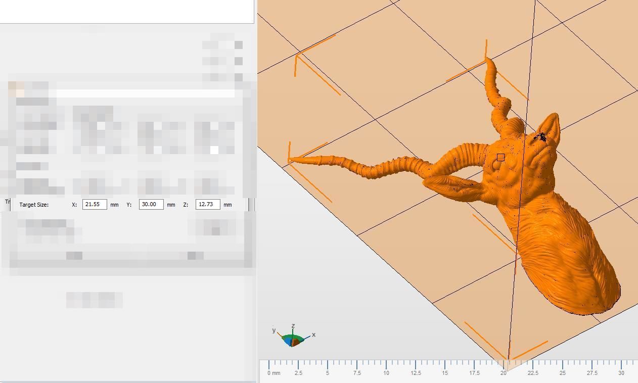Click the Target Size Z field showing 12.73
638x383 pixels.
click(x=208, y=205)
